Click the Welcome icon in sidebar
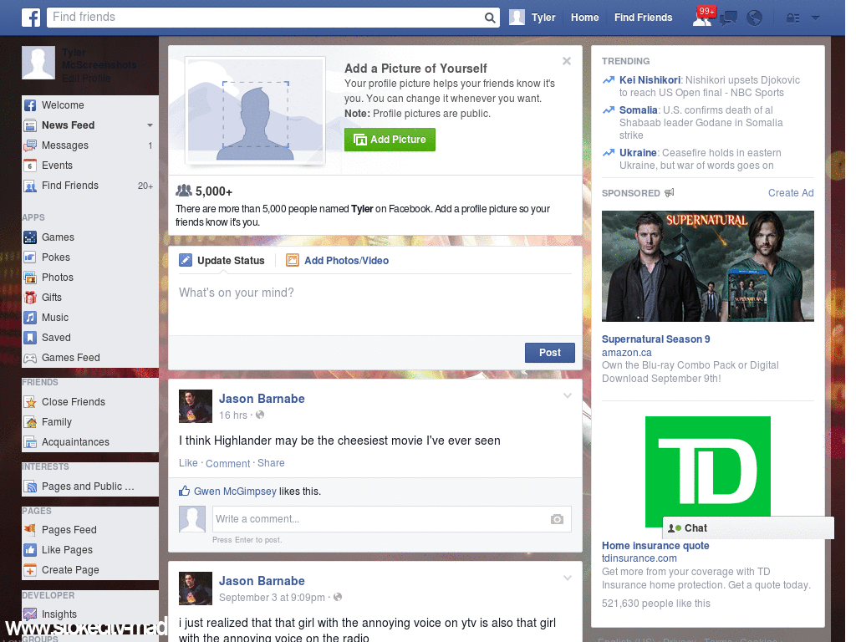This screenshot has width=856, height=642. (x=30, y=105)
